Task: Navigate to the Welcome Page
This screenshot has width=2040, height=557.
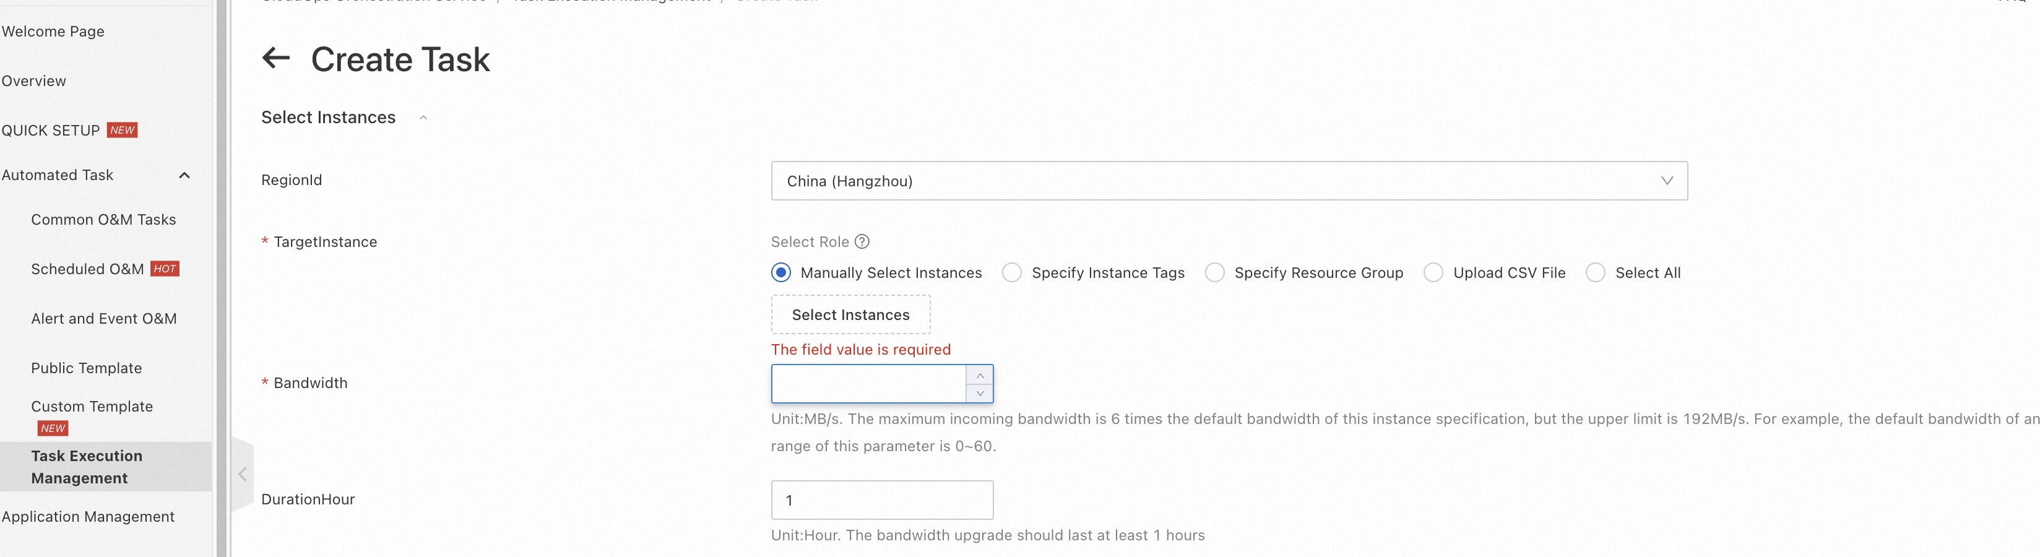Action: point(53,32)
